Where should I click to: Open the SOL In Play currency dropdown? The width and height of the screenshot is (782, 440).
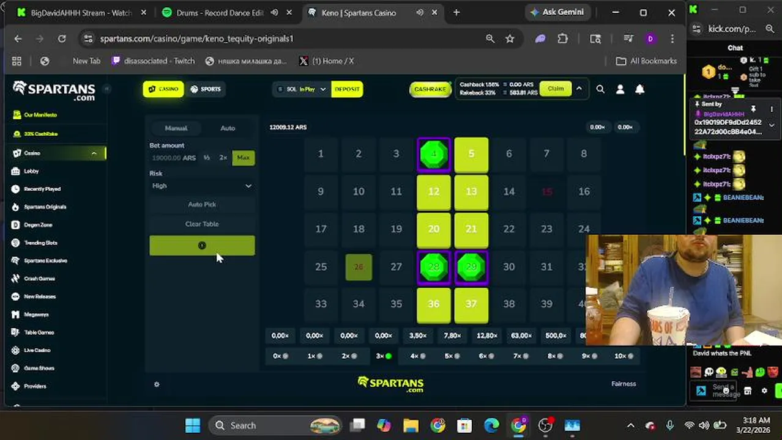pyautogui.click(x=301, y=89)
